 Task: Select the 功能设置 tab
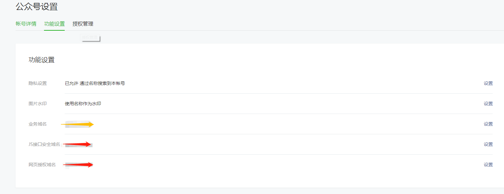(54, 24)
